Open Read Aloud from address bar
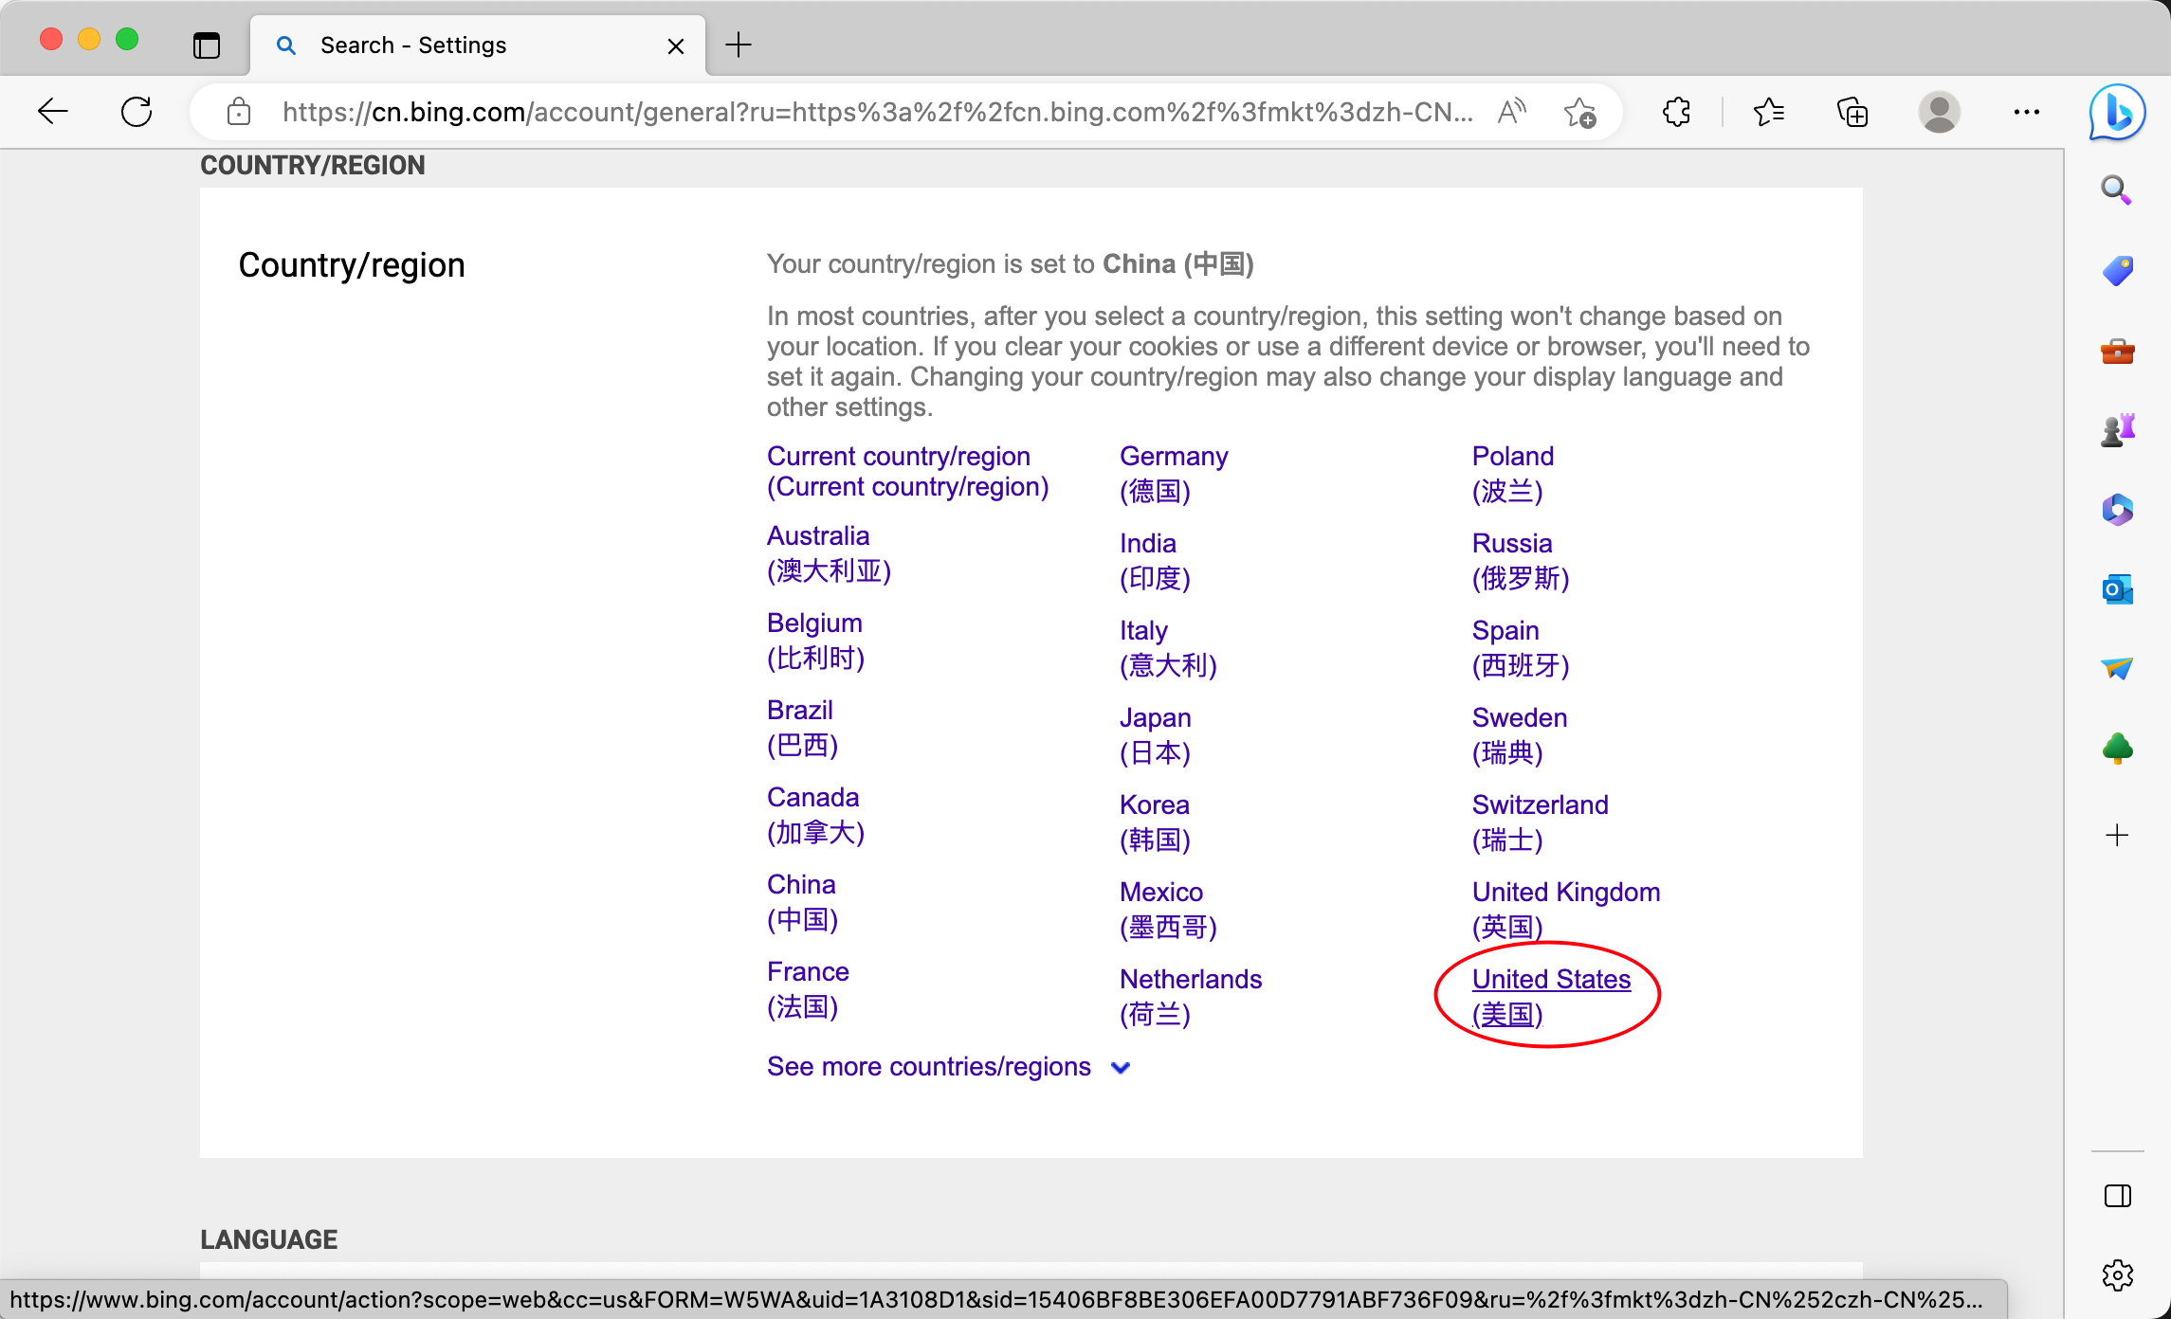Image resolution: width=2171 pixels, height=1319 pixels. [x=1512, y=112]
